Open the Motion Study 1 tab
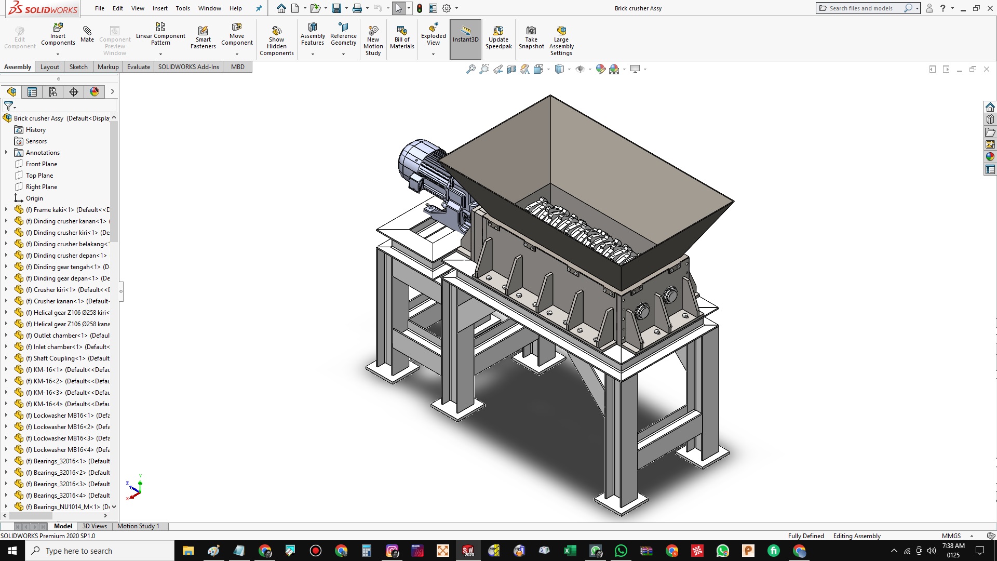The image size is (997, 561). [x=138, y=526]
